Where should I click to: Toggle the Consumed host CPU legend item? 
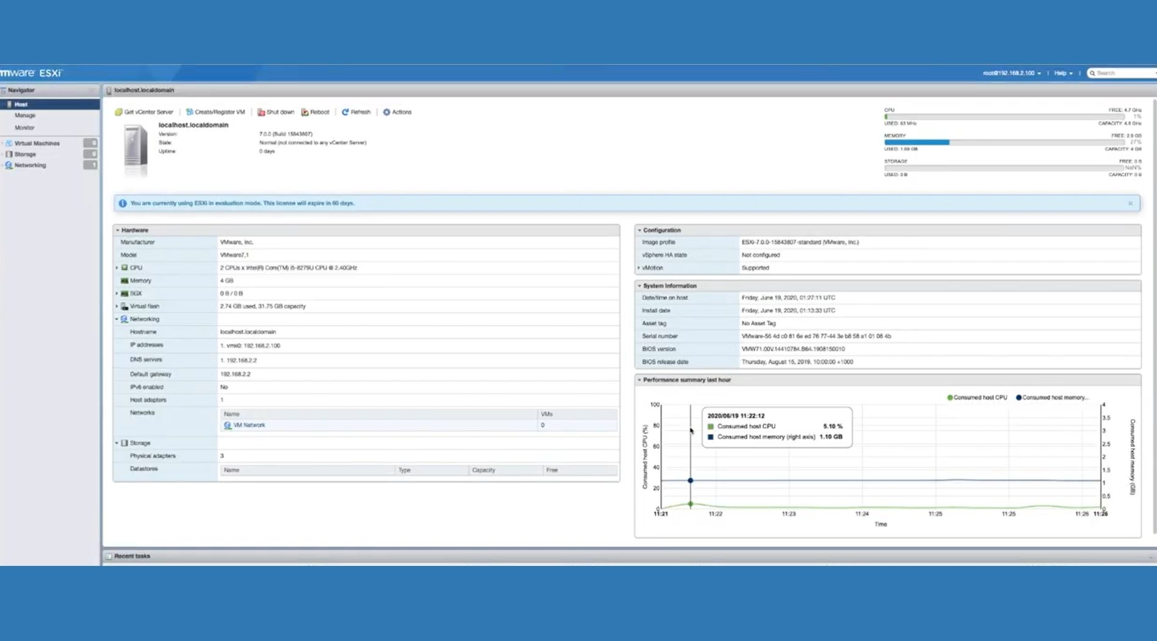pos(976,398)
